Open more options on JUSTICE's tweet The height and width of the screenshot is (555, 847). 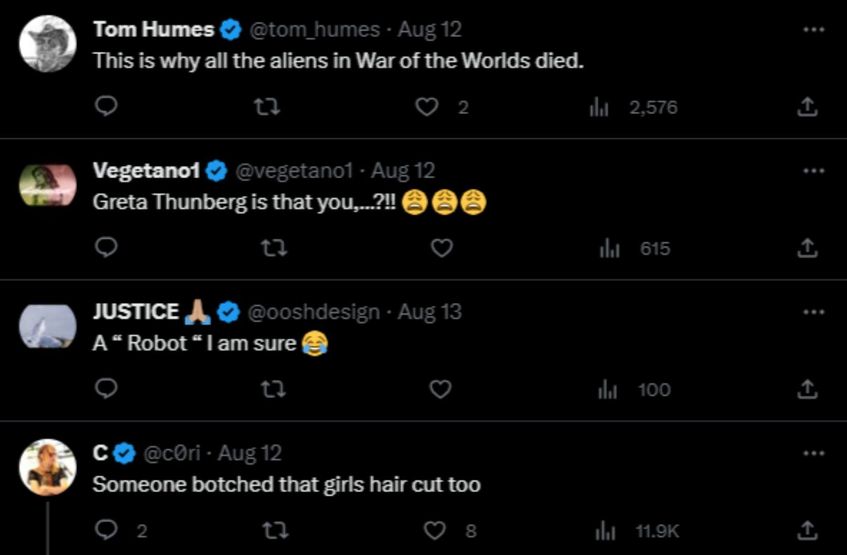[x=813, y=312]
